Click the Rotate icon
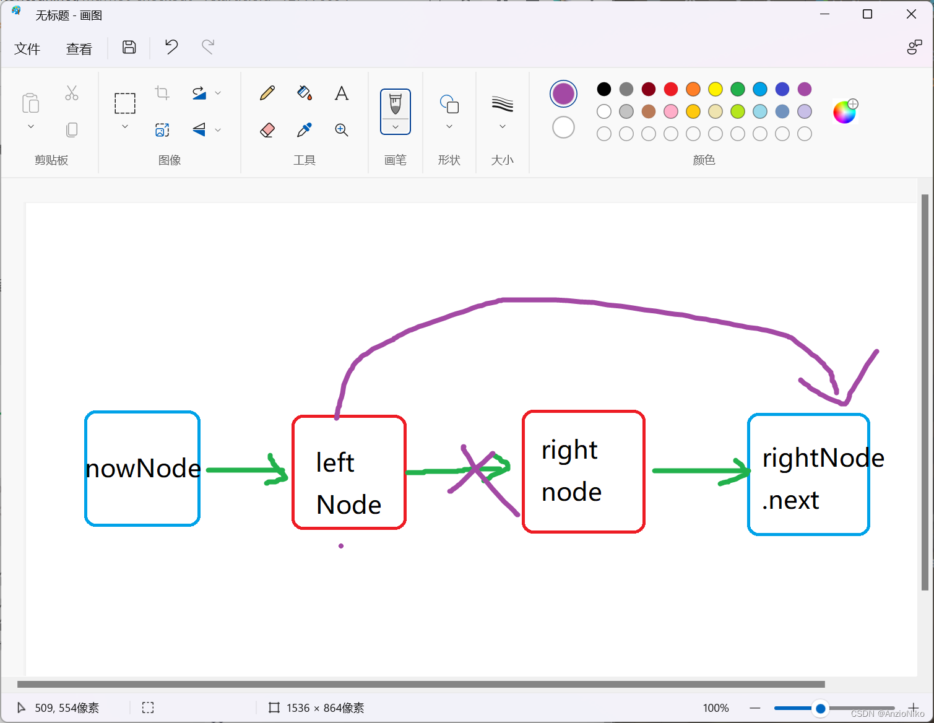This screenshot has height=723, width=934. pyautogui.click(x=199, y=93)
